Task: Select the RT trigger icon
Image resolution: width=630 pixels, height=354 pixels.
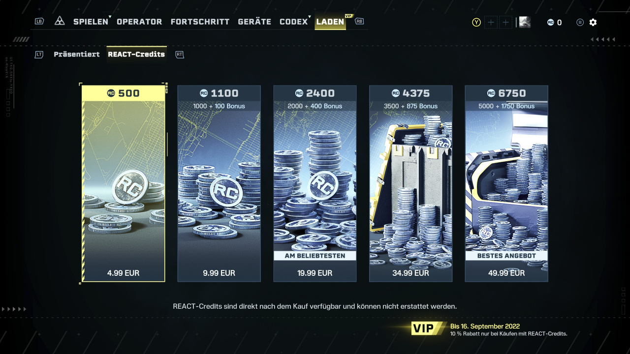Action: [x=180, y=55]
